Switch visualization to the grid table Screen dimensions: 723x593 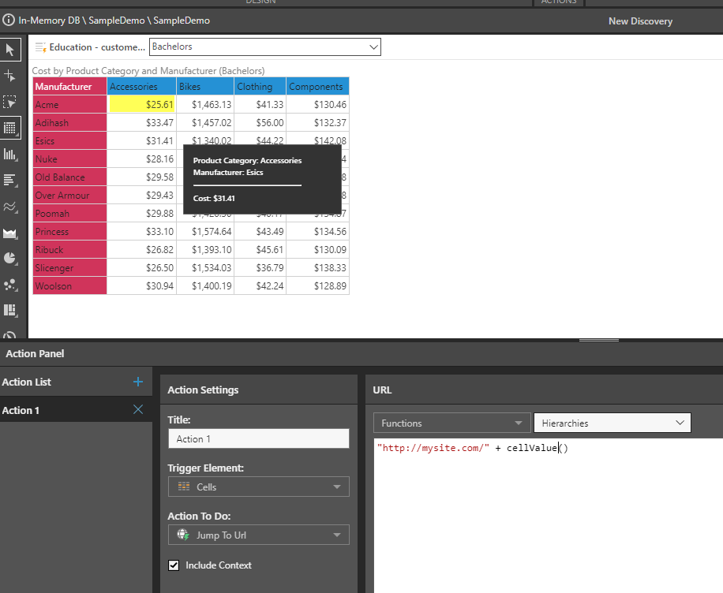point(10,128)
